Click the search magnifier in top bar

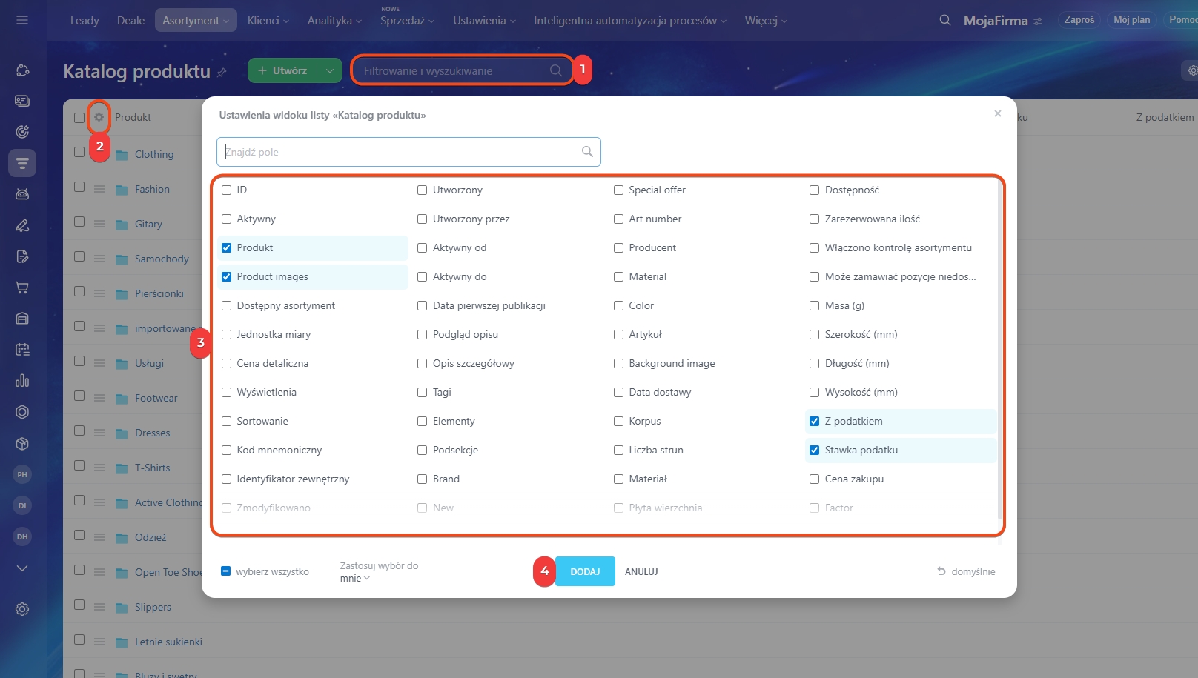pos(944,21)
